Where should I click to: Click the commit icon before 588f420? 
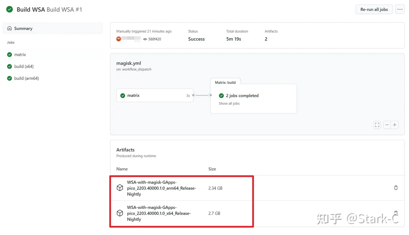tap(145, 39)
